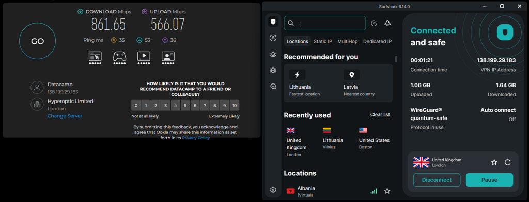Screen dimensions: 529x202
Task: Click the Surfshark locations list scrollbar
Action: pos(396,59)
